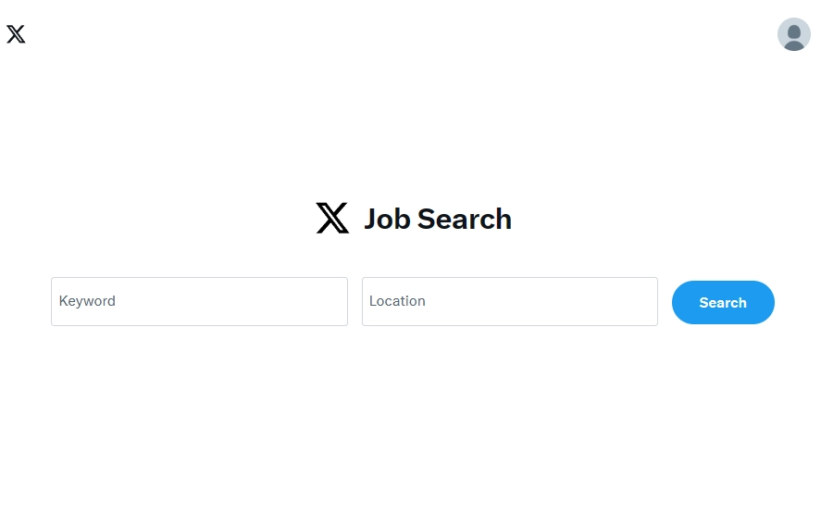Image resolution: width=821 pixels, height=529 pixels.
Task: Click the blue Search button
Action: 723,303
